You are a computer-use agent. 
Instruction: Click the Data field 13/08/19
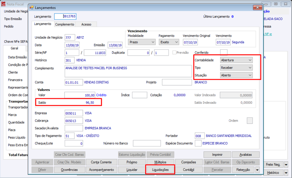72,45
